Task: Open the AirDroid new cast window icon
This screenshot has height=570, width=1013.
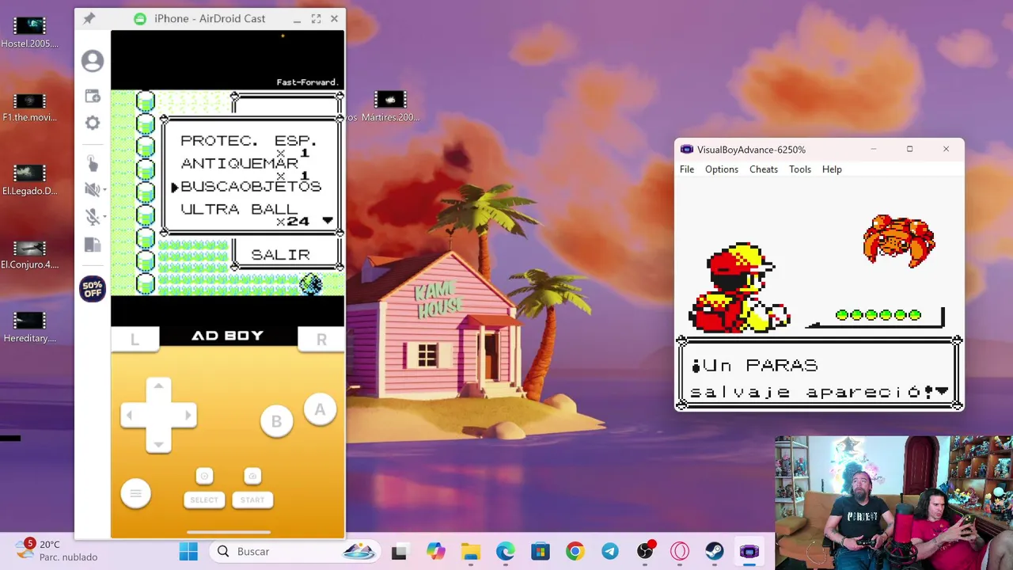Action: [93, 96]
